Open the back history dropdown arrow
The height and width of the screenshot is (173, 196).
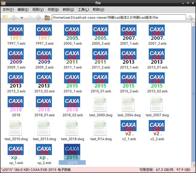coord(22,18)
